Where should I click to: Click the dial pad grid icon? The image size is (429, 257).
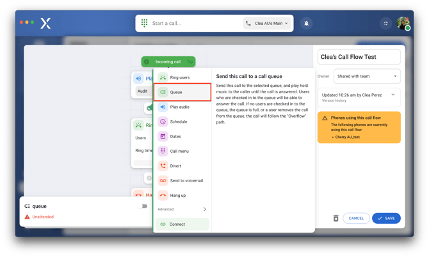tap(145, 23)
